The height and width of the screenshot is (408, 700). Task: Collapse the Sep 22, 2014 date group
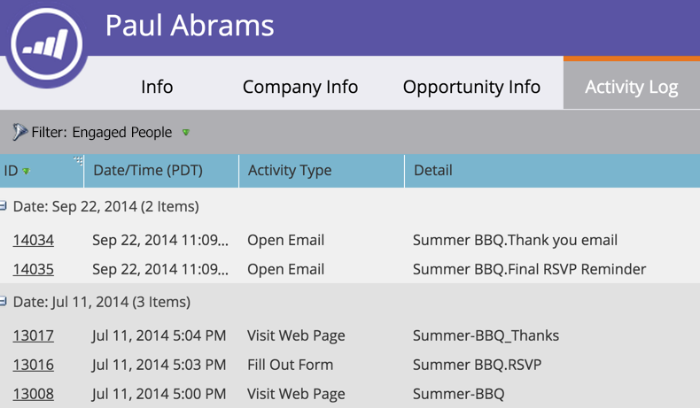(x=4, y=206)
